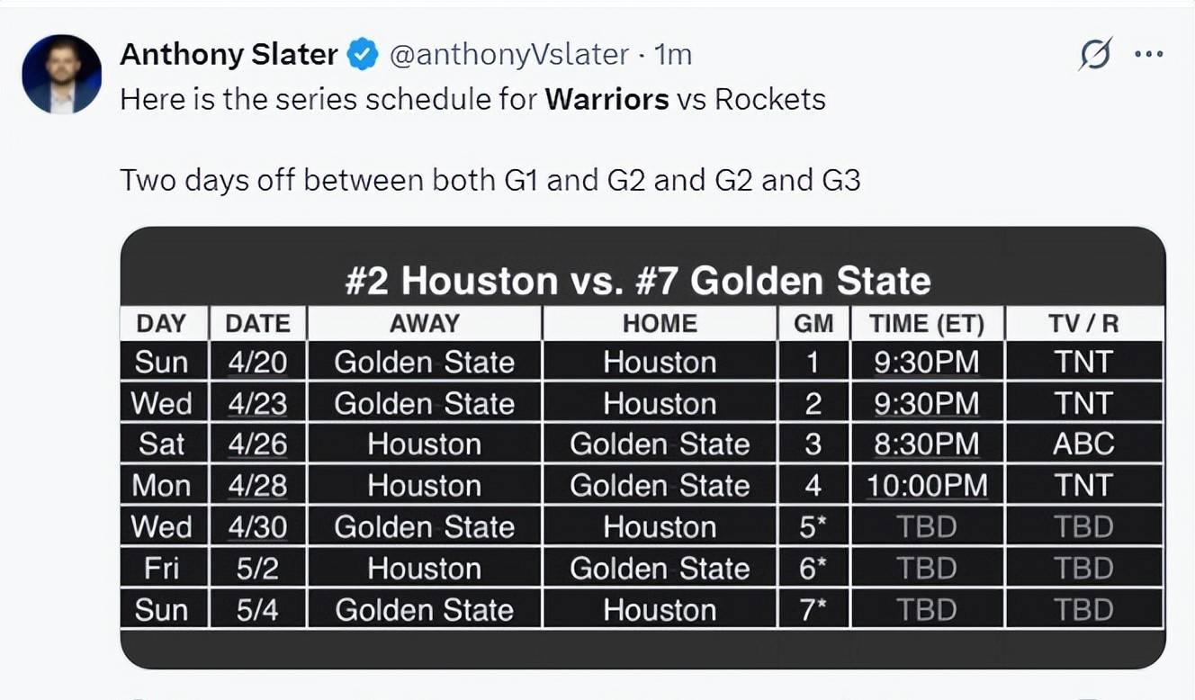Viewport: 1195px width, 700px height.
Task: Click the Grok slash-circle icon
Action: (1095, 55)
